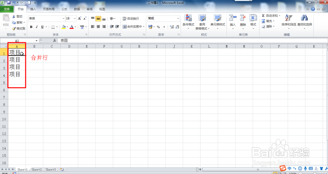Switch to Sheet3 tab

pyautogui.click(x=51, y=170)
